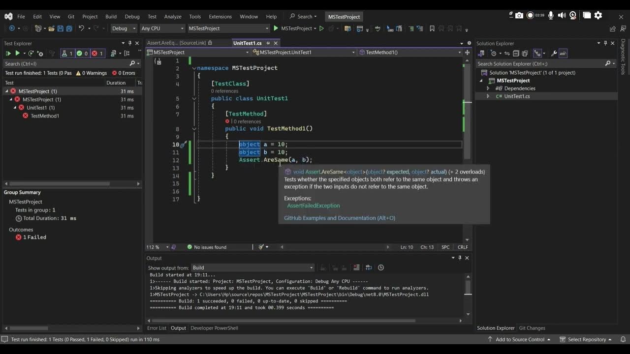Start without debugging via the hollow play icon

[x=321, y=29]
